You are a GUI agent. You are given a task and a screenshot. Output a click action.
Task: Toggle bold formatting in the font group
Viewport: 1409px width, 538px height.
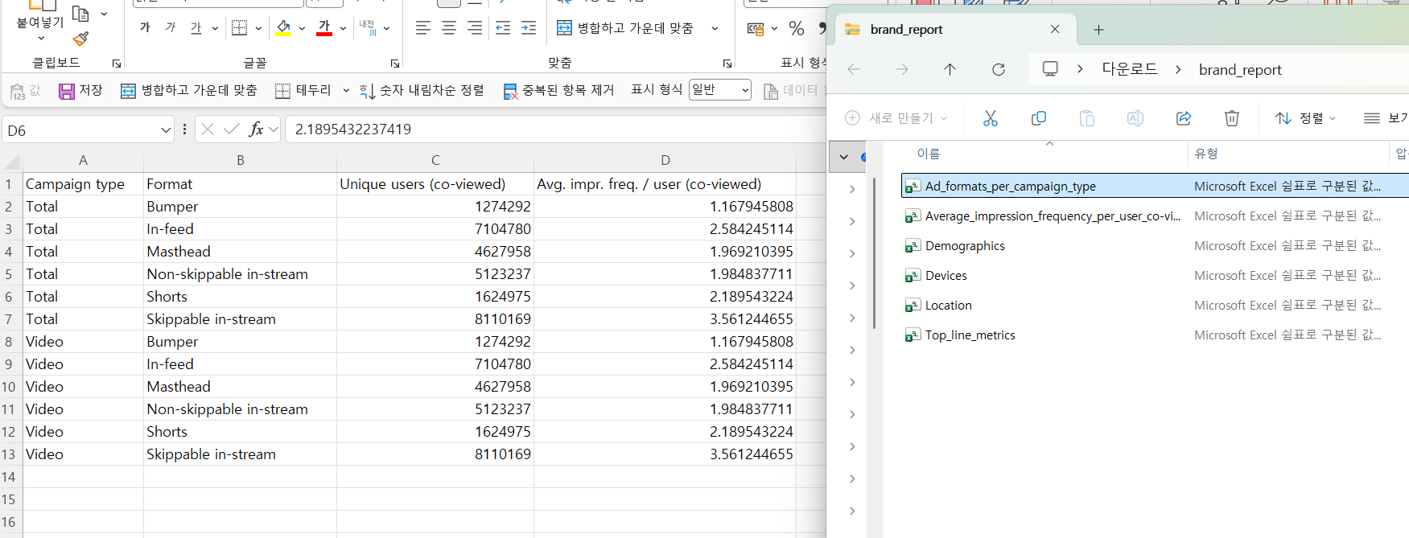pyautogui.click(x=145, y=27)
